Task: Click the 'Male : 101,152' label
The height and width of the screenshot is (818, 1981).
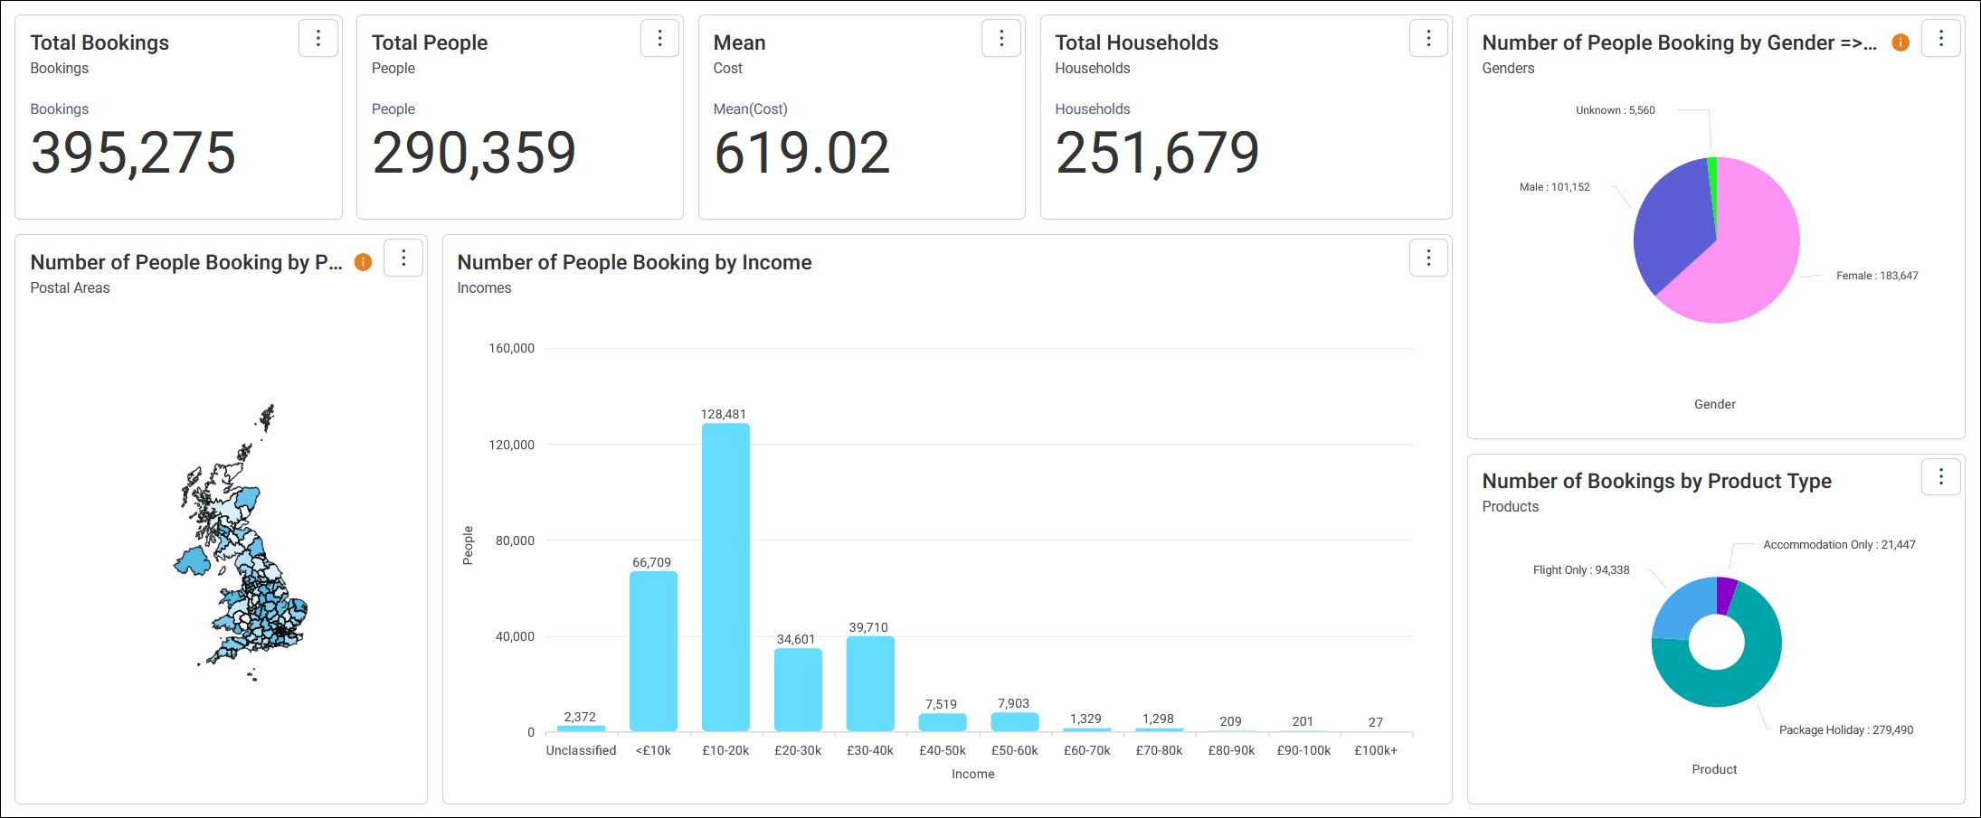Action: coord(1554,187)
